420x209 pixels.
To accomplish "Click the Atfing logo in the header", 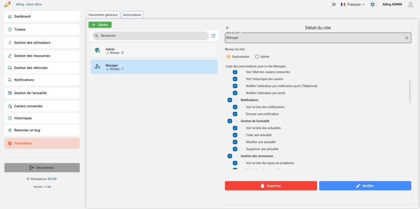I will tap(7, 4).
